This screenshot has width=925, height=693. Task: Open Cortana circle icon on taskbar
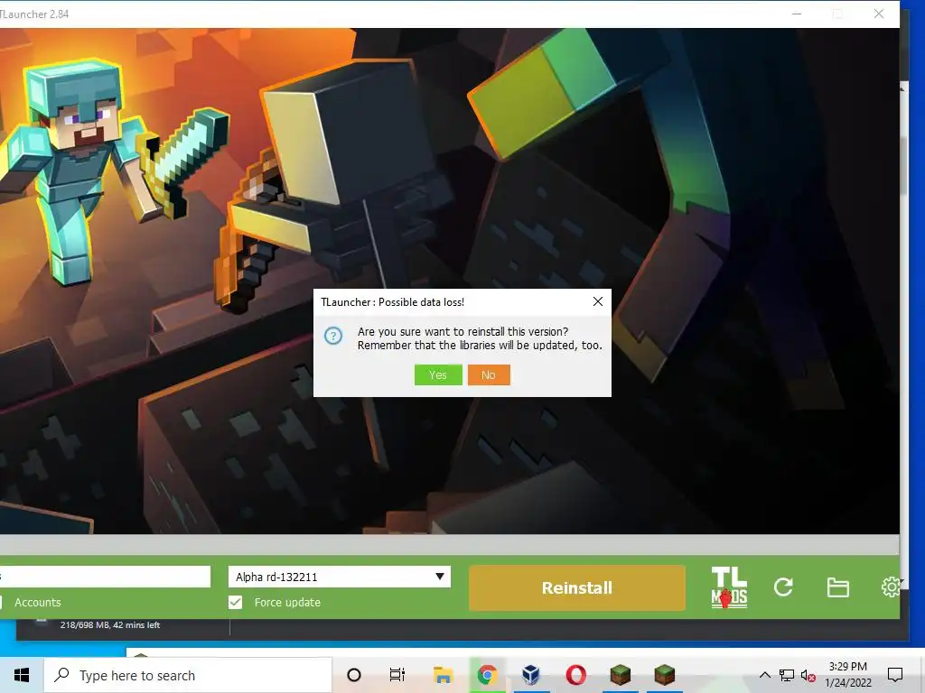tap(354, 675)
